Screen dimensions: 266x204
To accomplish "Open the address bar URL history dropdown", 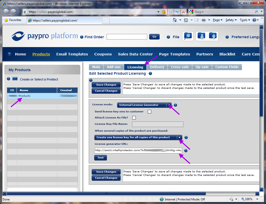I will [158, 12].
